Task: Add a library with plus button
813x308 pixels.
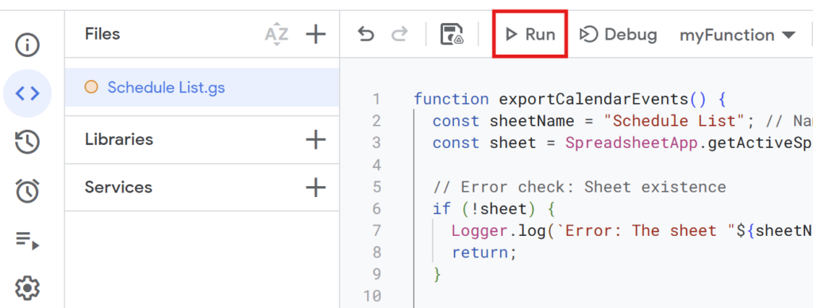Action: coord(316,139)
